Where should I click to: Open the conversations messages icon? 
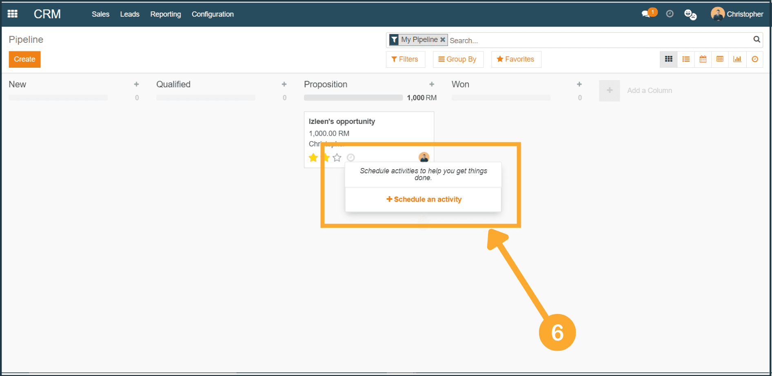[x=646, y=14]
